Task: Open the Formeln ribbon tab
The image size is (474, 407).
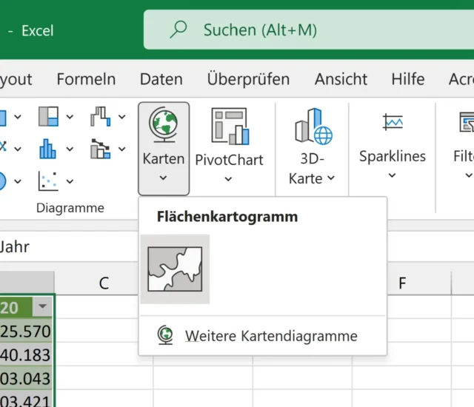Action: click(x=86, y=78)
